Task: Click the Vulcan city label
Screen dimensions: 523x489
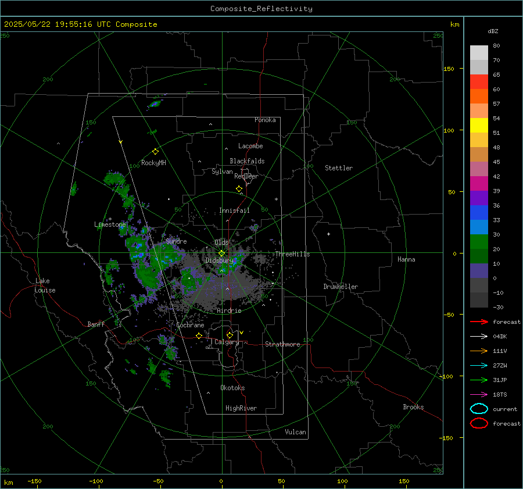Action: pos(295,432)
